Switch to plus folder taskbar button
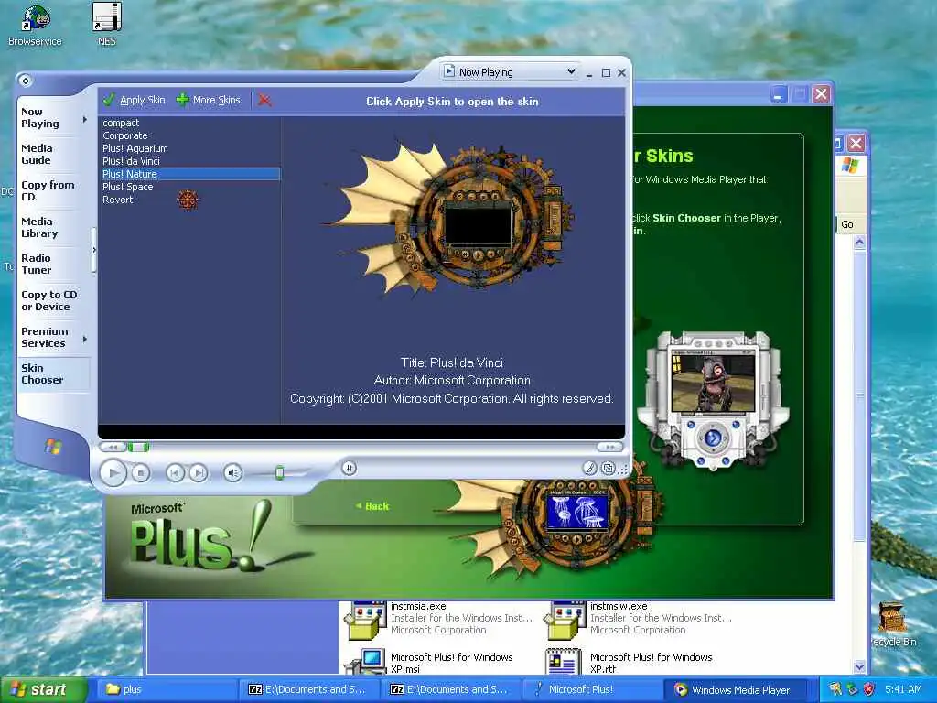The height and width of the screenshot is (703, 937). coord(168,689)
